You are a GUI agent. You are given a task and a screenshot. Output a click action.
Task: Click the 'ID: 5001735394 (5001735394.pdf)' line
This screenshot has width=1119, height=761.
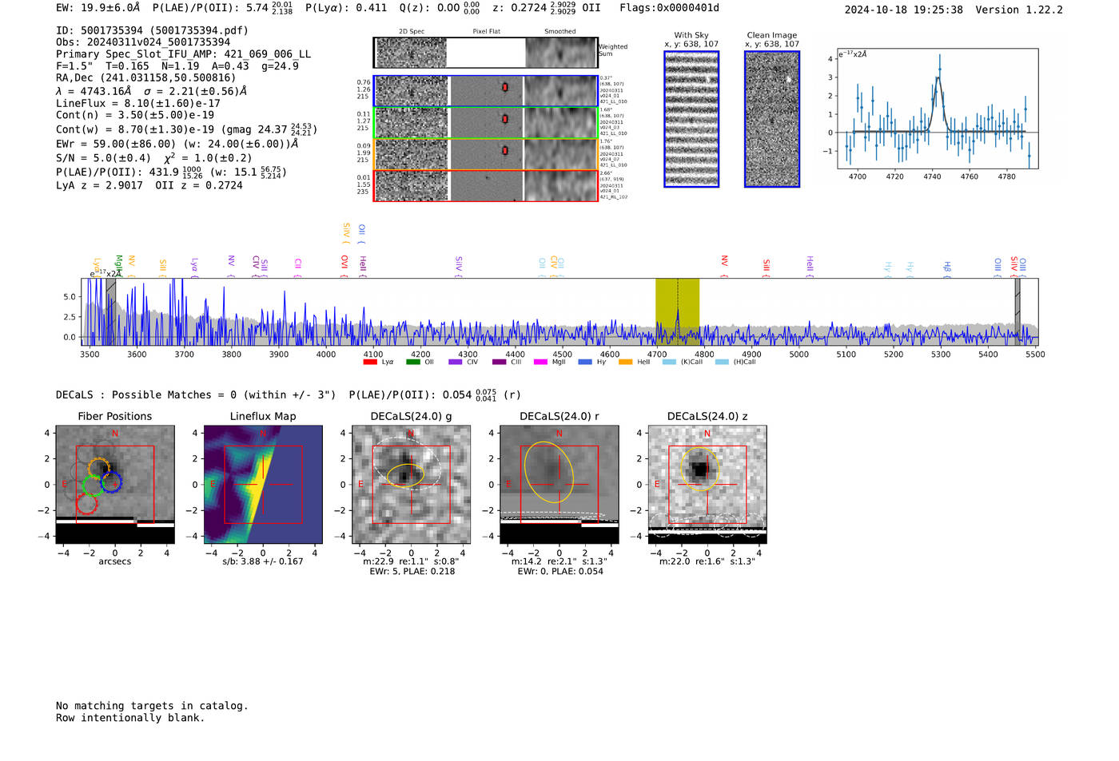coord(152,30)
